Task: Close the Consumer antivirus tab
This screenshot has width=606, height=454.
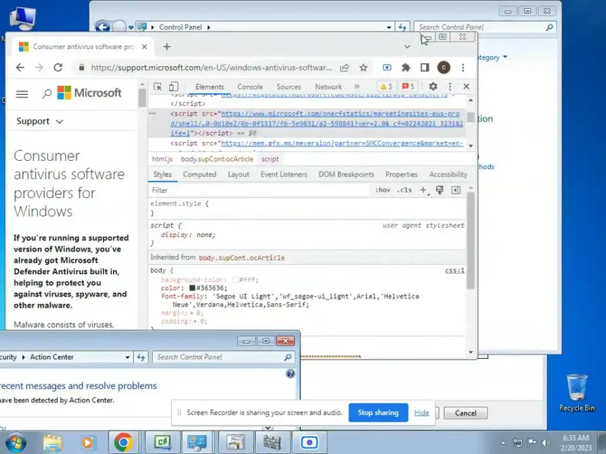Action: click(x=144, y=47)
